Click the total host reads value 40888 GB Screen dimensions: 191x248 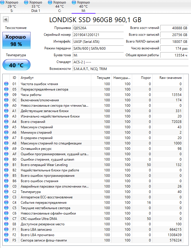pos(174,28)
